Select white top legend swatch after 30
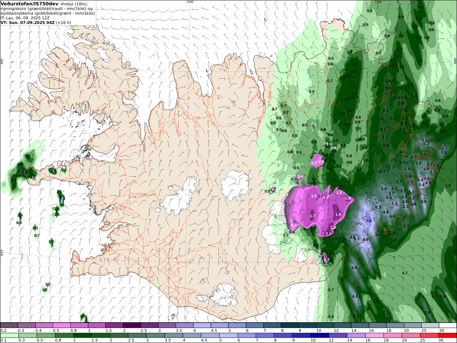This screenshot has width=457, height=343. 448,325
